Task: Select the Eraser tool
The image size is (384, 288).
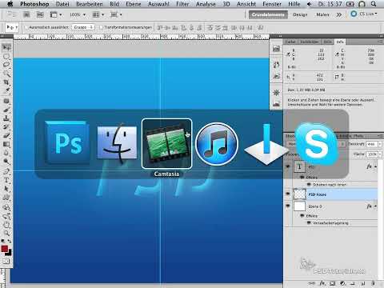Action: pos(6,135)
